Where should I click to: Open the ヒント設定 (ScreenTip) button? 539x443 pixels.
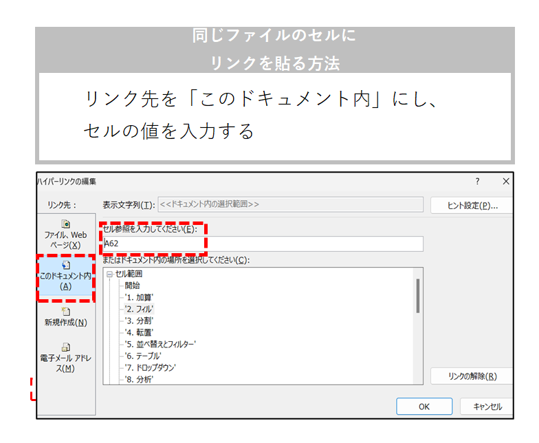click(x=472, y=205)
